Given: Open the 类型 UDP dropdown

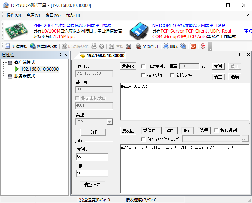Looking at the screenshot, I should coord(109,122).
